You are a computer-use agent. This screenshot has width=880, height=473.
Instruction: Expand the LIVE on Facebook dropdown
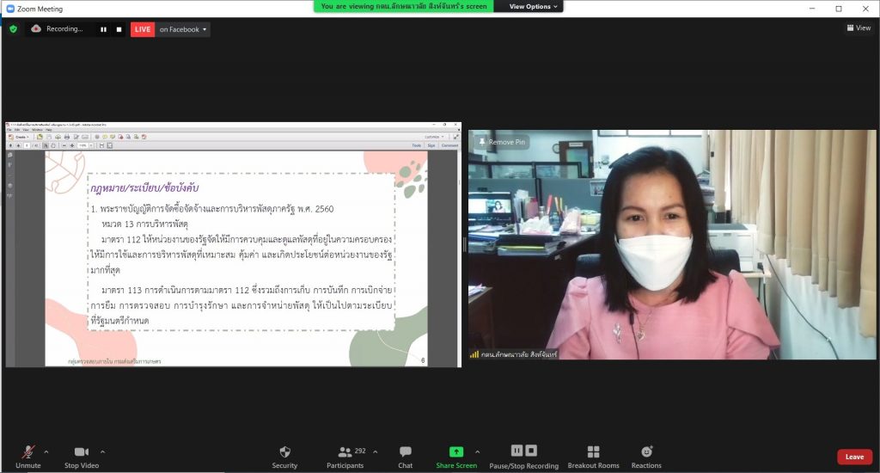(x=205, y=29)
